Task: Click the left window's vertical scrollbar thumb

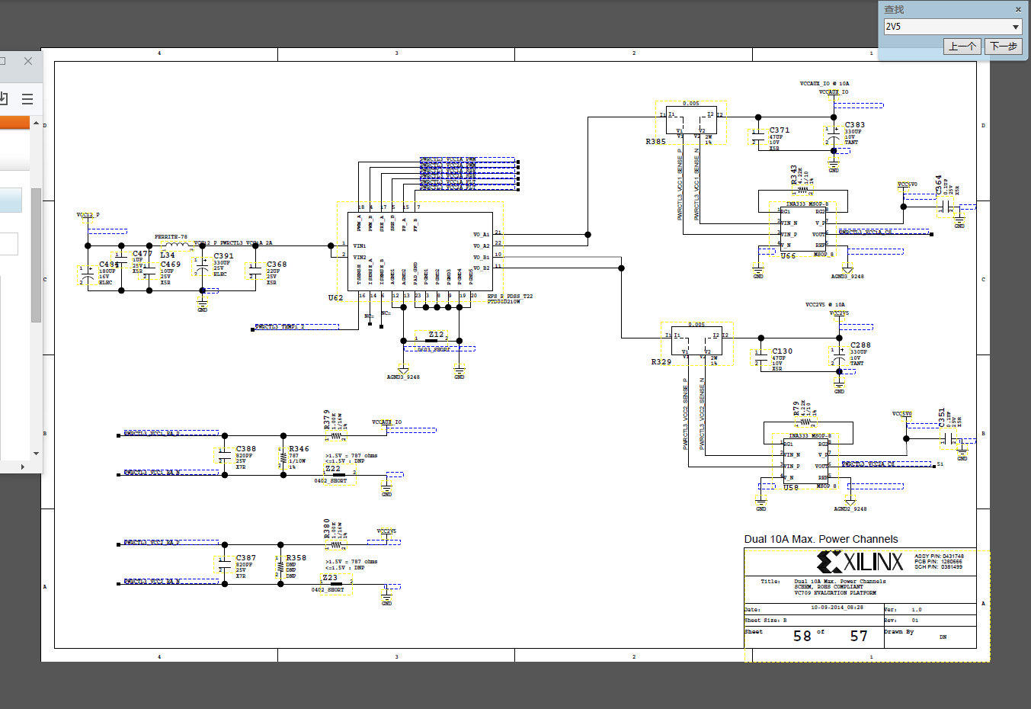Action: point(36,255)
